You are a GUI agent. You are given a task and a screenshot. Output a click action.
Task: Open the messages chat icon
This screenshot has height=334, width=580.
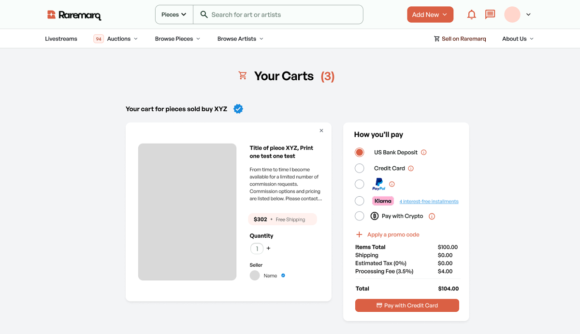(490, 15)
